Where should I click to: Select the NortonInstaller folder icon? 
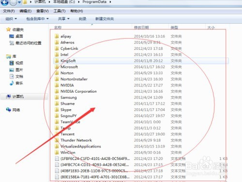pos(57,79)
